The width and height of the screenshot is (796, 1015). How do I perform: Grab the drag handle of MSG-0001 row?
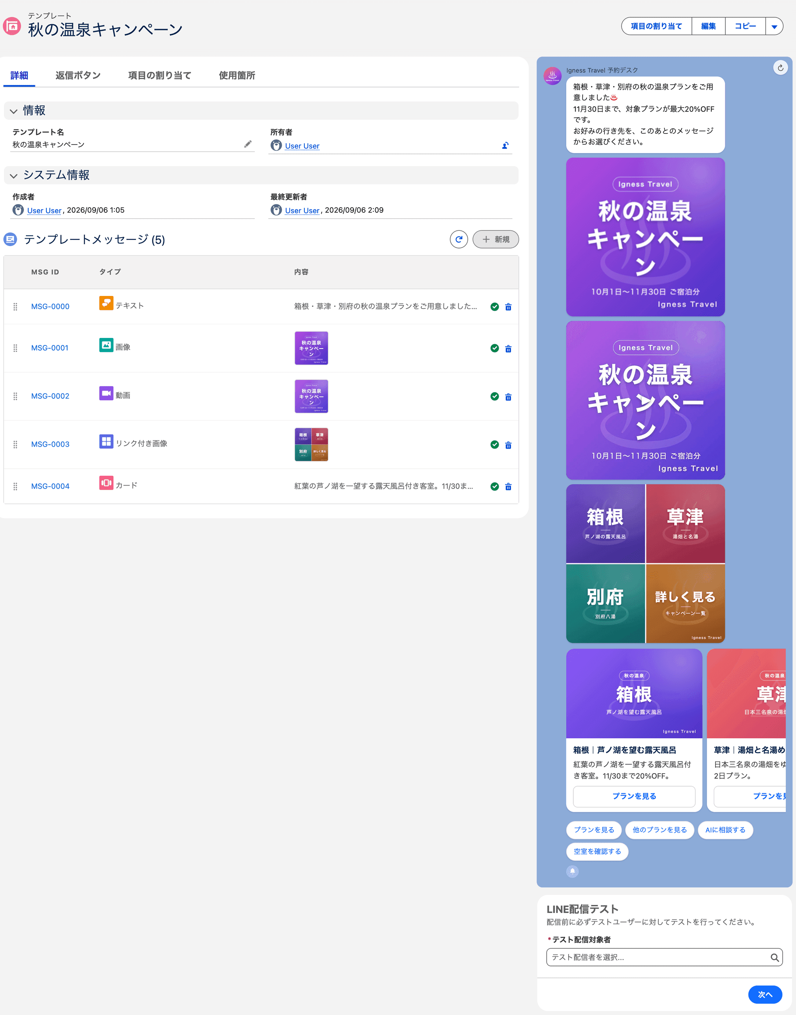15,349
